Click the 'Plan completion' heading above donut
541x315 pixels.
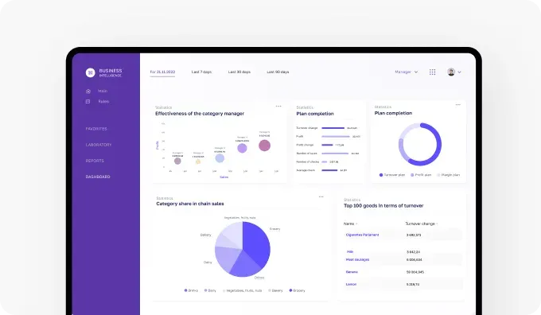pyautogui.click(x=393, y=113)
